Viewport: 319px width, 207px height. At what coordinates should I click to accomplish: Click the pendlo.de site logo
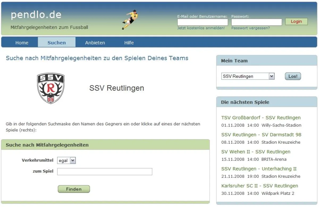pos(36,15)
